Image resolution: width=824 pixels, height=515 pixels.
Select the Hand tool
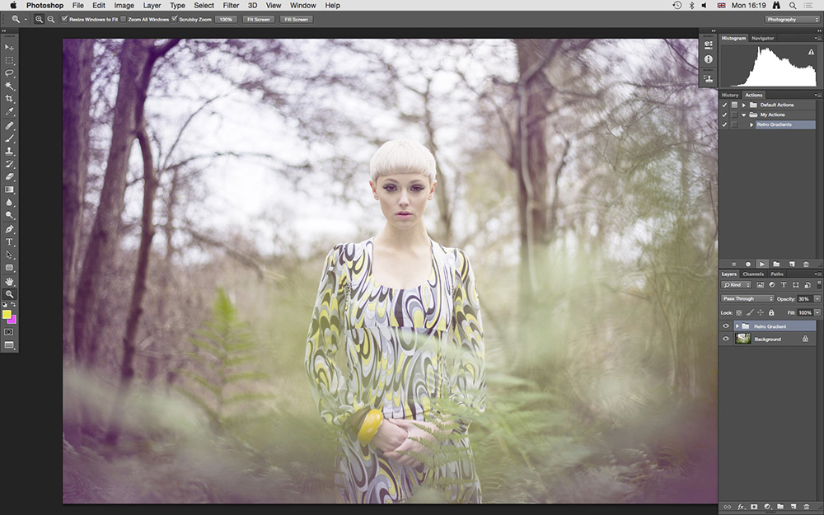click(9, 282)
